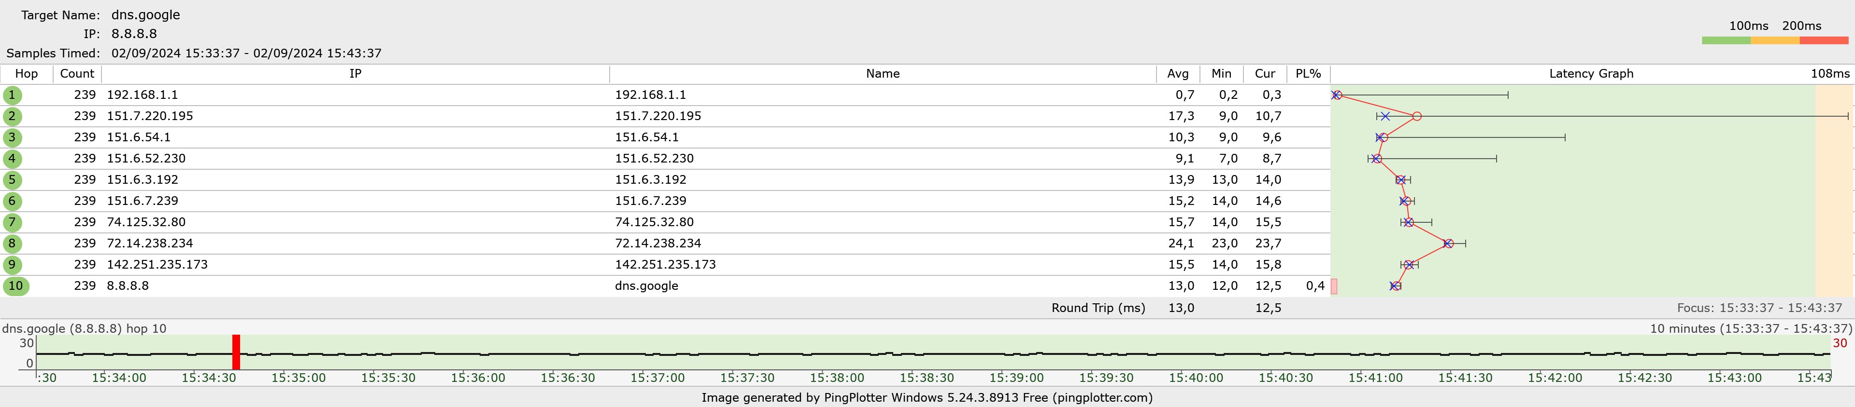The width and height of the screenshot is (1855, 407).
Task: Click the Name column header
Action: pos(883,73)
